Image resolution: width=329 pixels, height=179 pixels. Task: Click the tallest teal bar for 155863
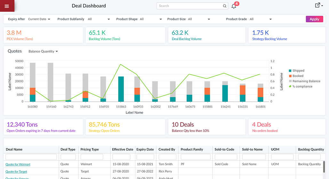tap(121, 89)
